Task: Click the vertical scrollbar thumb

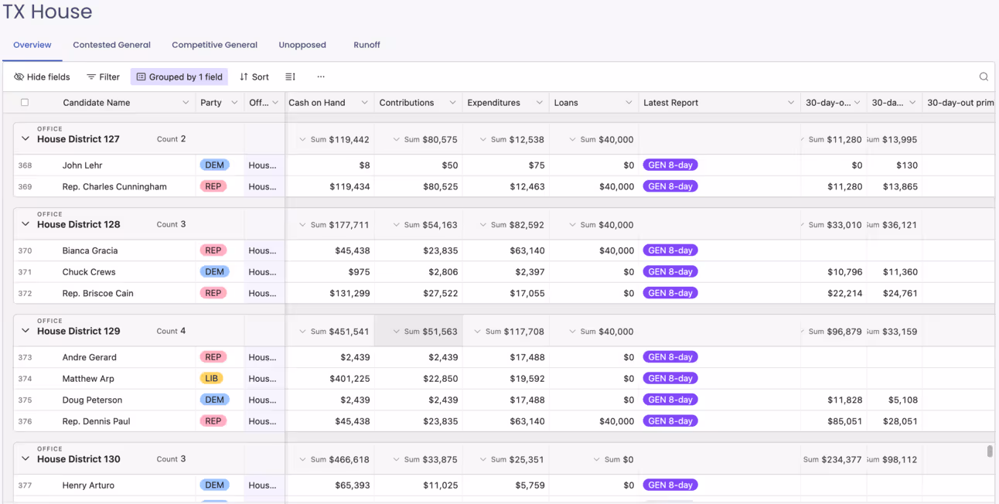Action: tap(990, 451)
